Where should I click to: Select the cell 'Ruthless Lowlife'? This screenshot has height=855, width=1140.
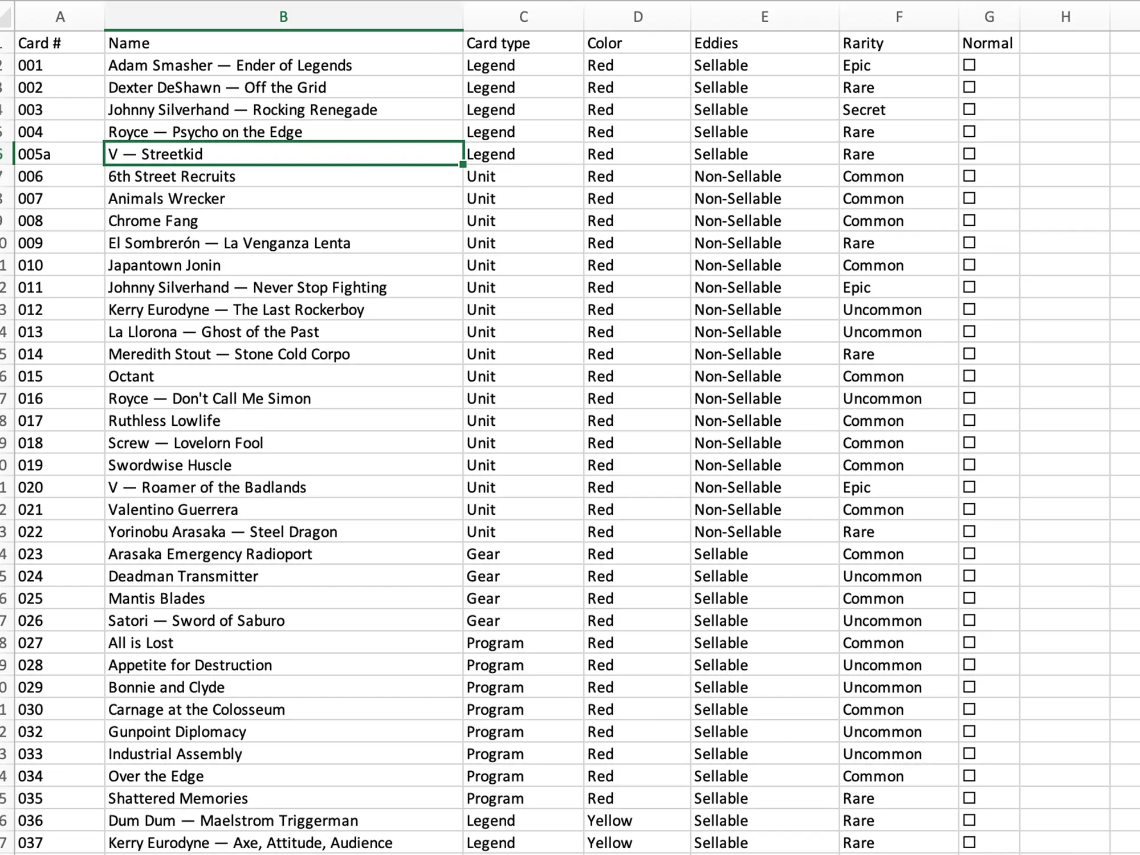284,421
